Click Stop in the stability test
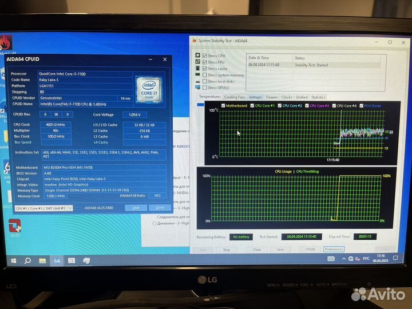Image resolution: width=412 pixels, height=309 pixels. (x=226, y=249)
